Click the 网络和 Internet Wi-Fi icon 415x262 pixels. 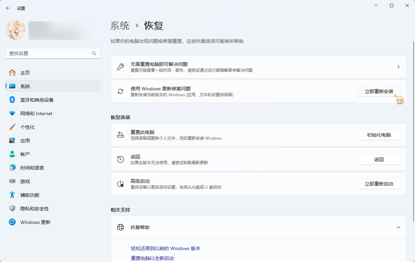12,113
